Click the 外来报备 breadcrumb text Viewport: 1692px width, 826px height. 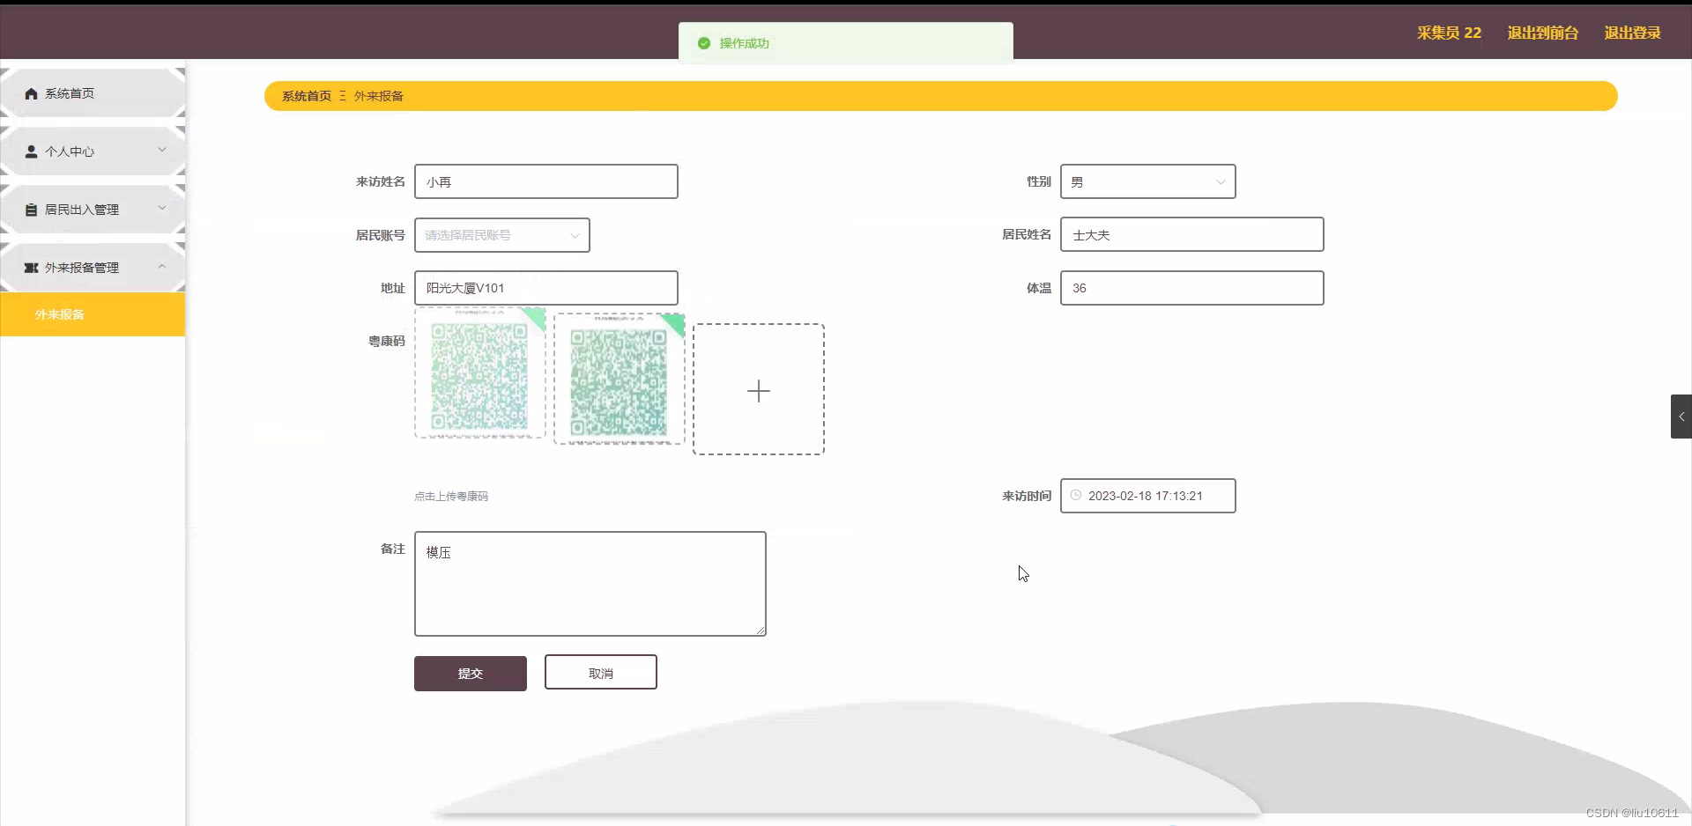(379, 96)
